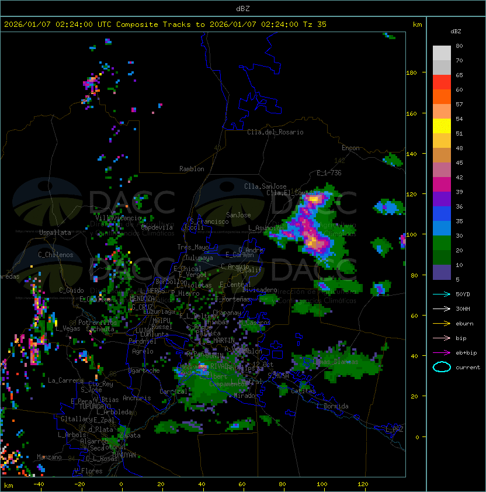This screenshot has width=486, height=492.
Task: Pick the bright red swatch in dBZ scale
Action: click(x=442, y=82)
